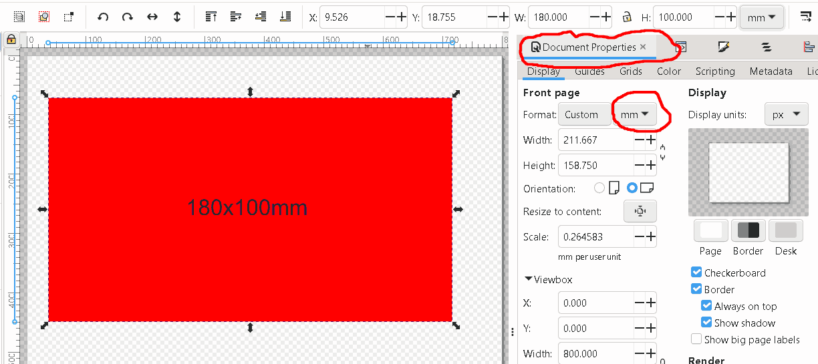Click the Document Properties panel tab
This screenshot has height=364, width=818.
point(589,47)
